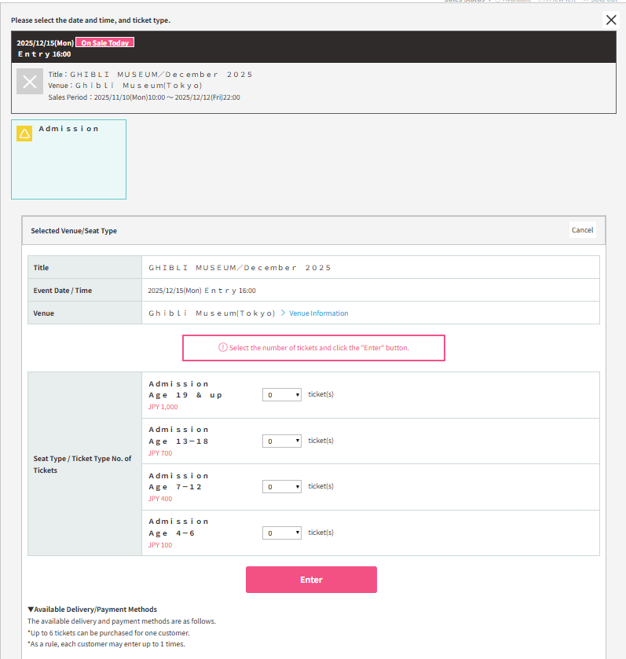
Task: Click 'Up to 6 tickets can be purchased' note
Action: click(109, 633)
